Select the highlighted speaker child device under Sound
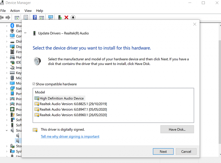This screenshot has height=163, width=221. 18,141
